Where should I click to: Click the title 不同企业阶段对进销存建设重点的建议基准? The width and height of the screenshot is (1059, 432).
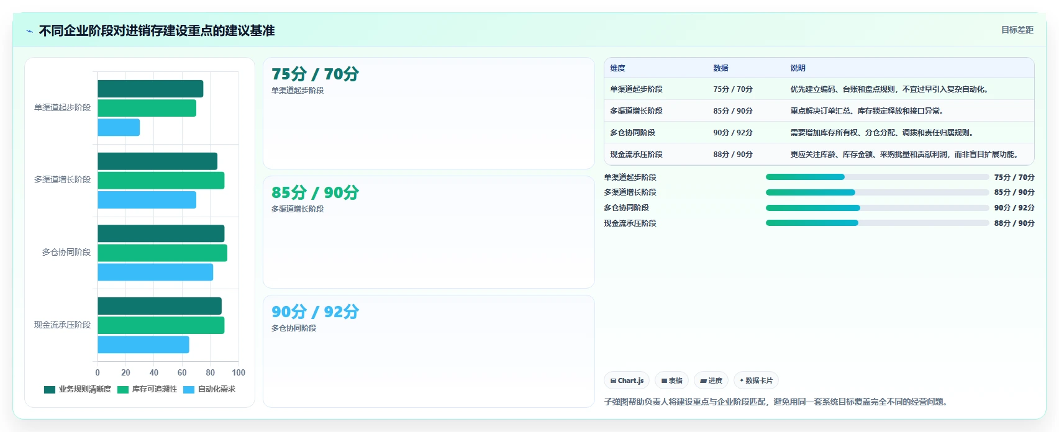[x=157, y=30]
